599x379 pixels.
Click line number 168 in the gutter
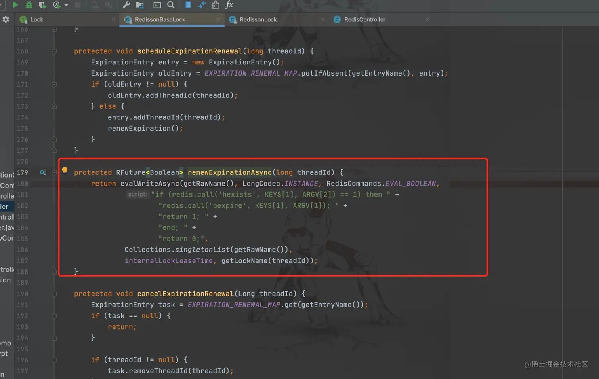coord(22,51)
